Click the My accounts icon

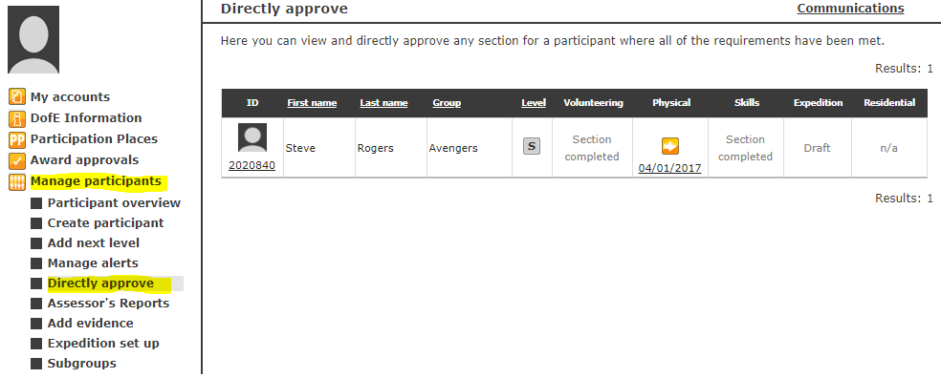click(x=17, y=96)
